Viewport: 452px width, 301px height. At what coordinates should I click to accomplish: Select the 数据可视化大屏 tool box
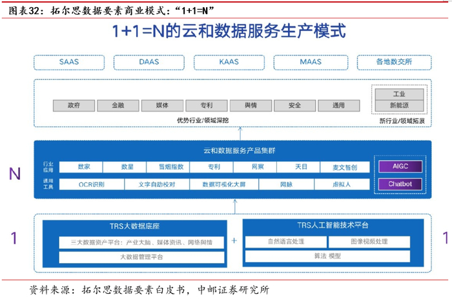[224, 184]
